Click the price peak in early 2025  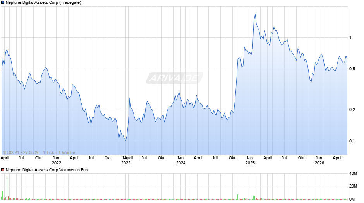(255, 14)
